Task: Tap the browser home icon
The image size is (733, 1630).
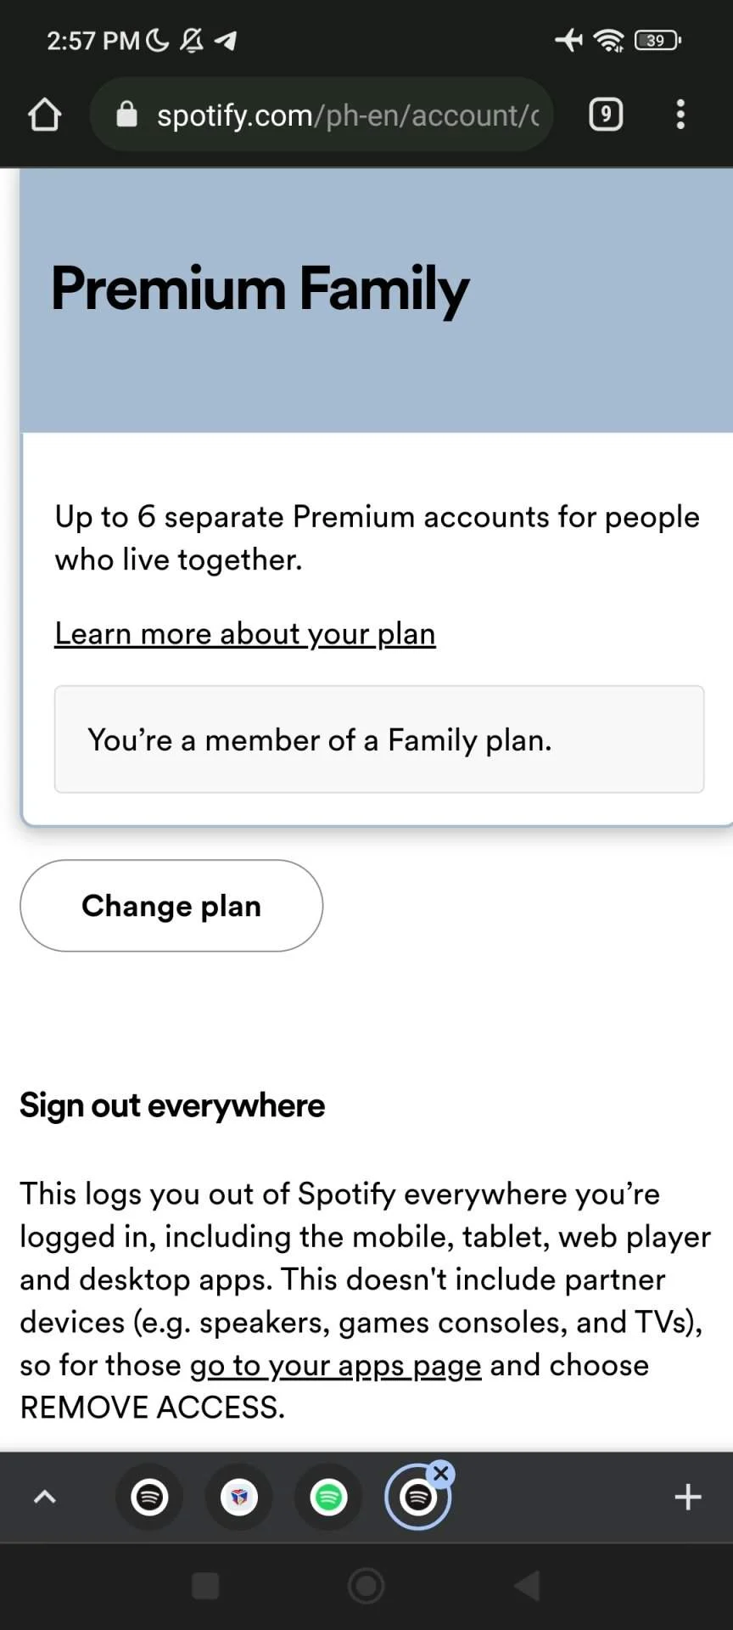Action: point(45,115)
